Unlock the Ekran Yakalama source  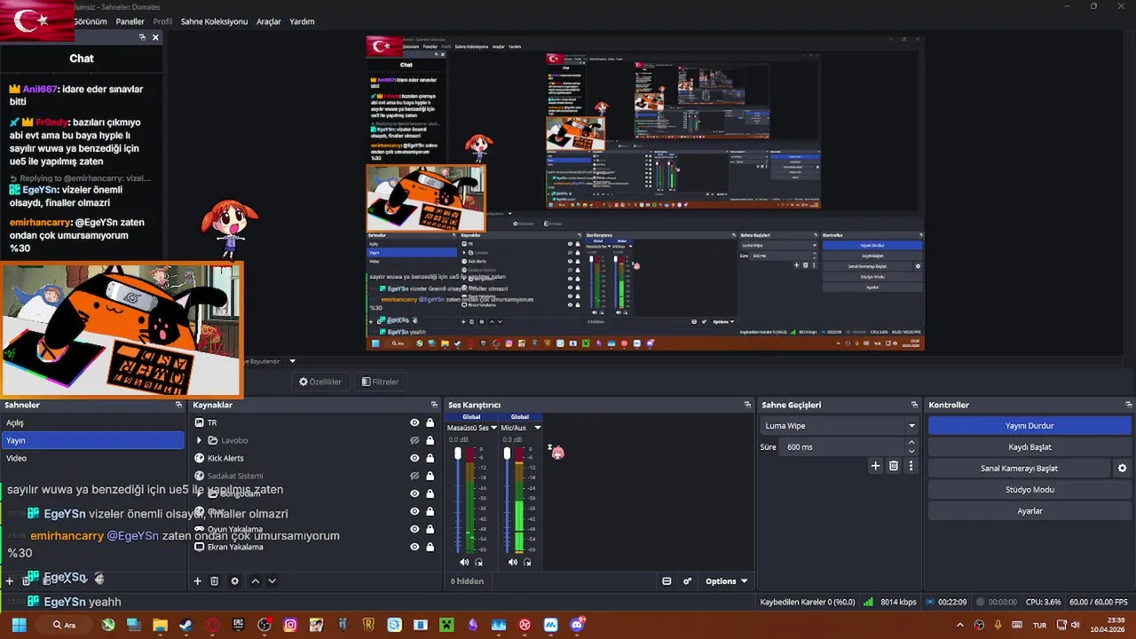point(430,547)
